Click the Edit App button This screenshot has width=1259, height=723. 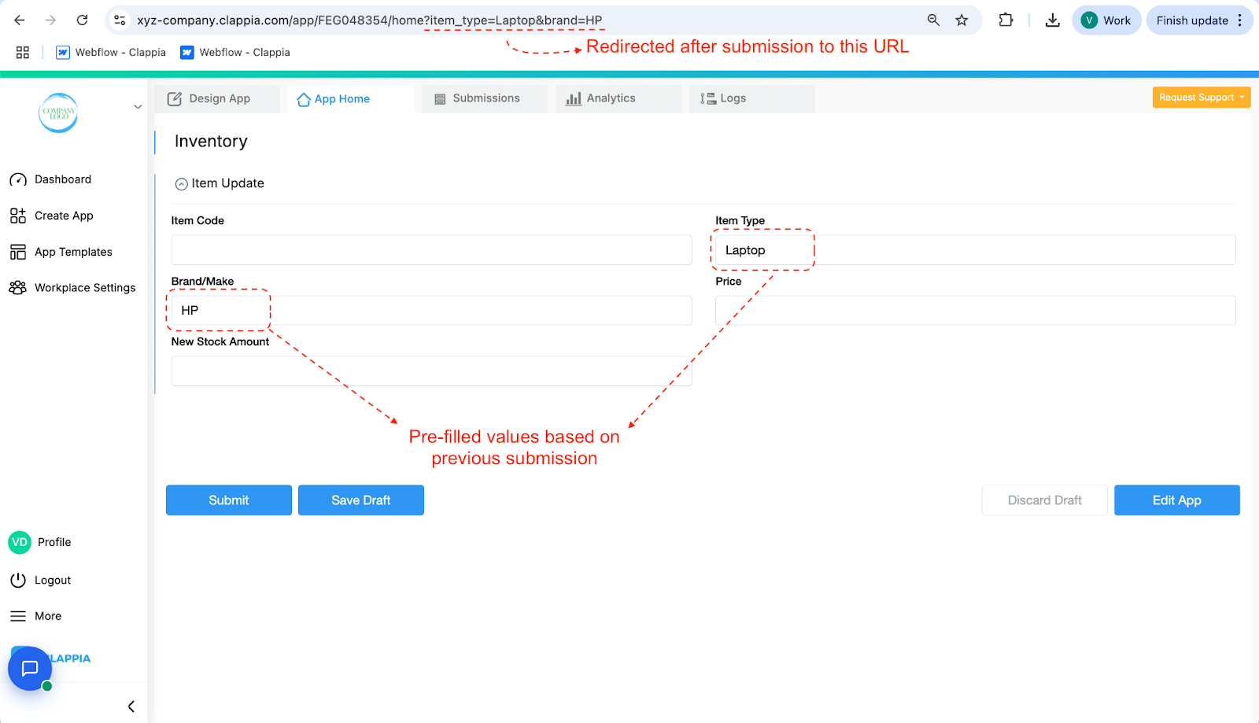click(1177, 500)
